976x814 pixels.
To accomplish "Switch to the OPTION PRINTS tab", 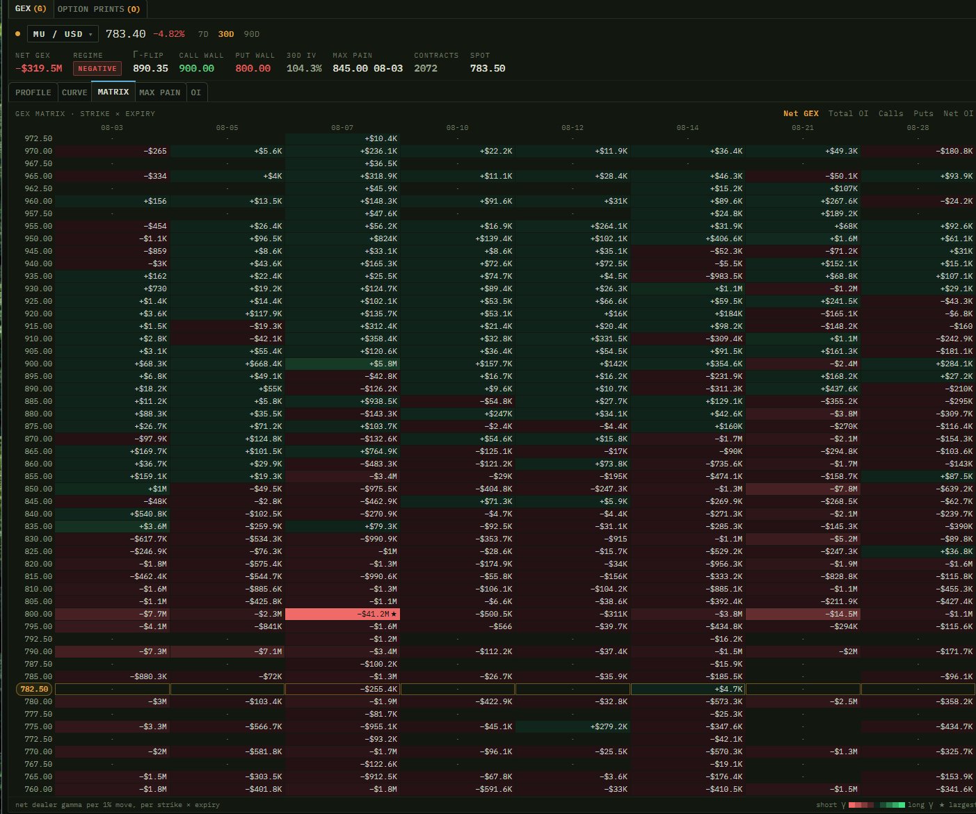I will pos(99,9).
